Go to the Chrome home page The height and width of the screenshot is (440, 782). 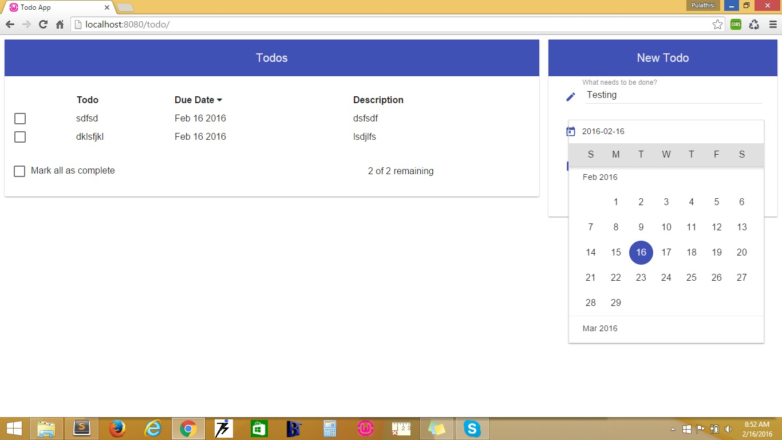(x=60, y=24)
